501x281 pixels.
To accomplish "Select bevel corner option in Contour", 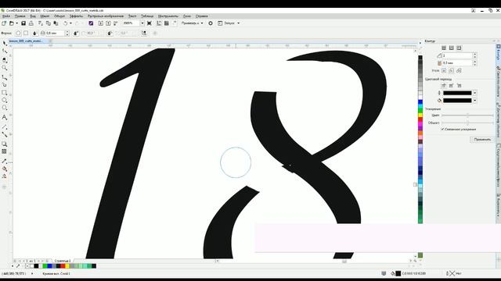I will click(x=460, y=70).
